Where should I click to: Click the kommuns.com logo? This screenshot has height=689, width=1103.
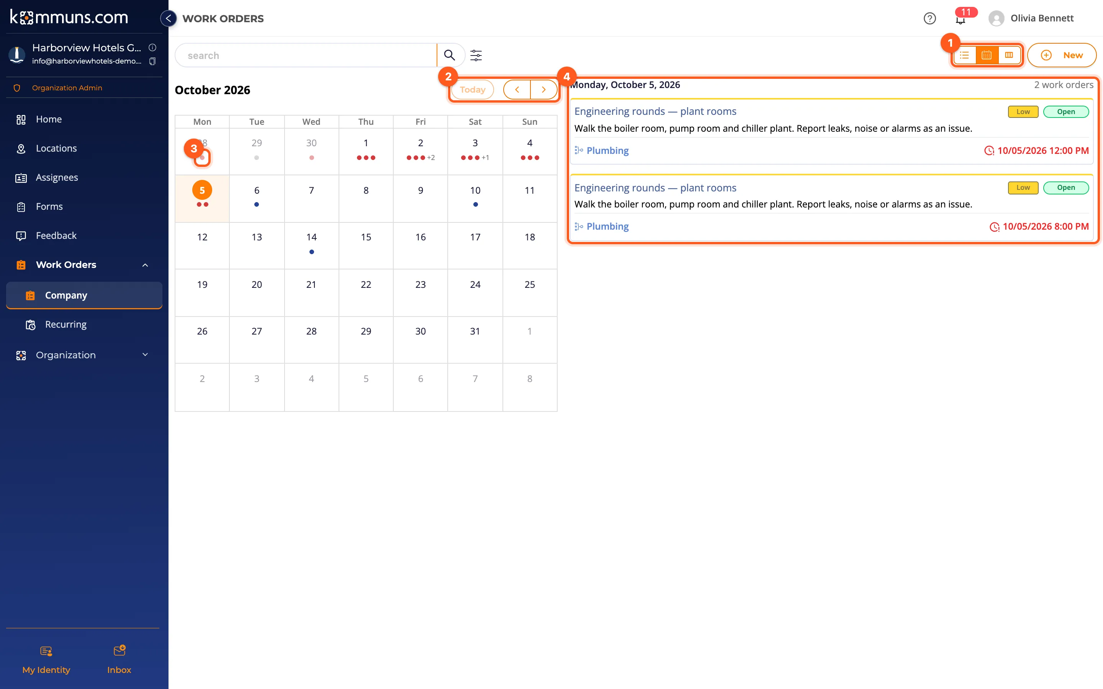[x=69, y=17]
